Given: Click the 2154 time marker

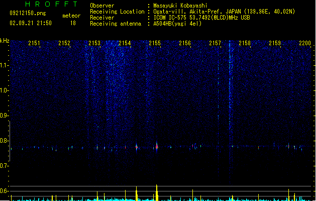Looking at the screenshot, I should [125, 43].
